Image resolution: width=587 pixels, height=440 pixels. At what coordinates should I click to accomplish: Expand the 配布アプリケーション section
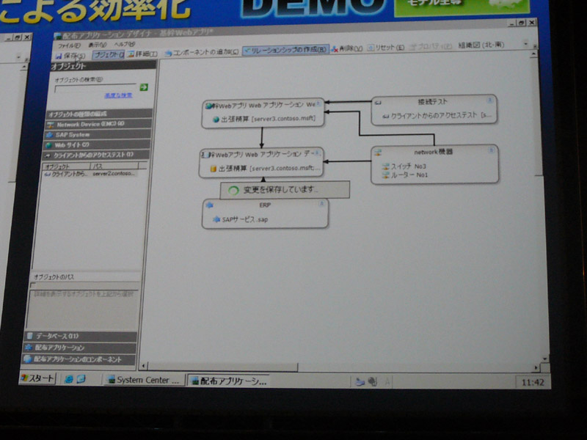coord(80,348)
